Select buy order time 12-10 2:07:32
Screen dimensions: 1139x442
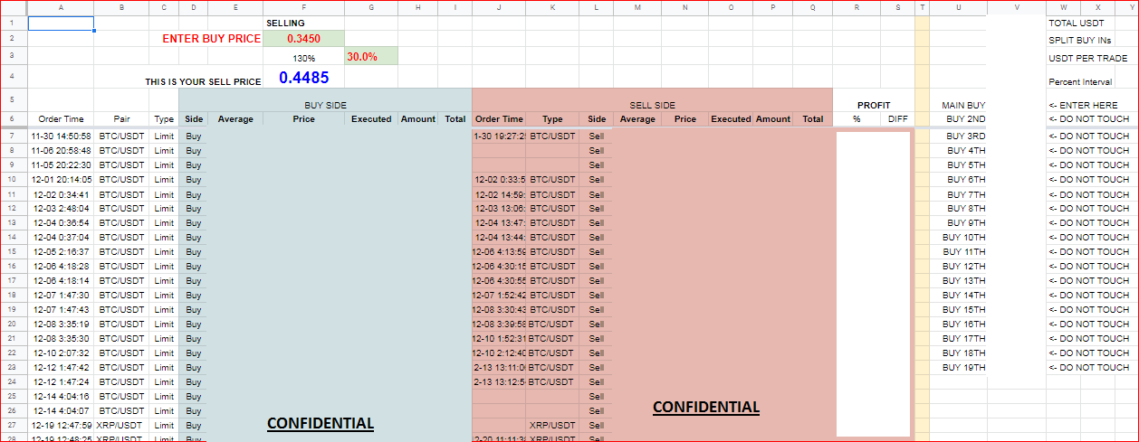click(x=61, y=353)
